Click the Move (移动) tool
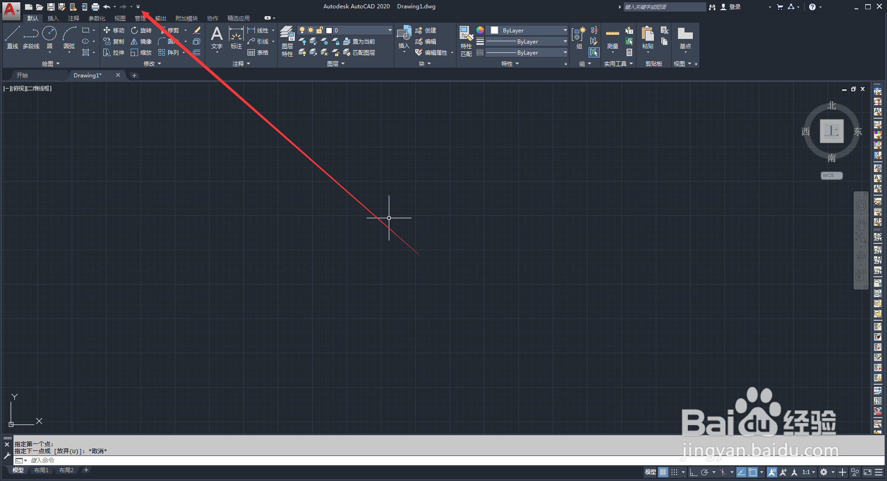 (x=114, y=30)
